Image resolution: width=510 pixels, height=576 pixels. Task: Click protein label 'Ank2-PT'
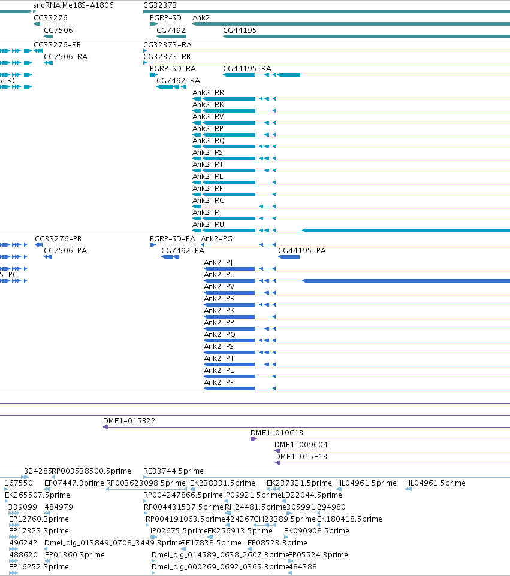pyautogui.click(x=219, y=359)
